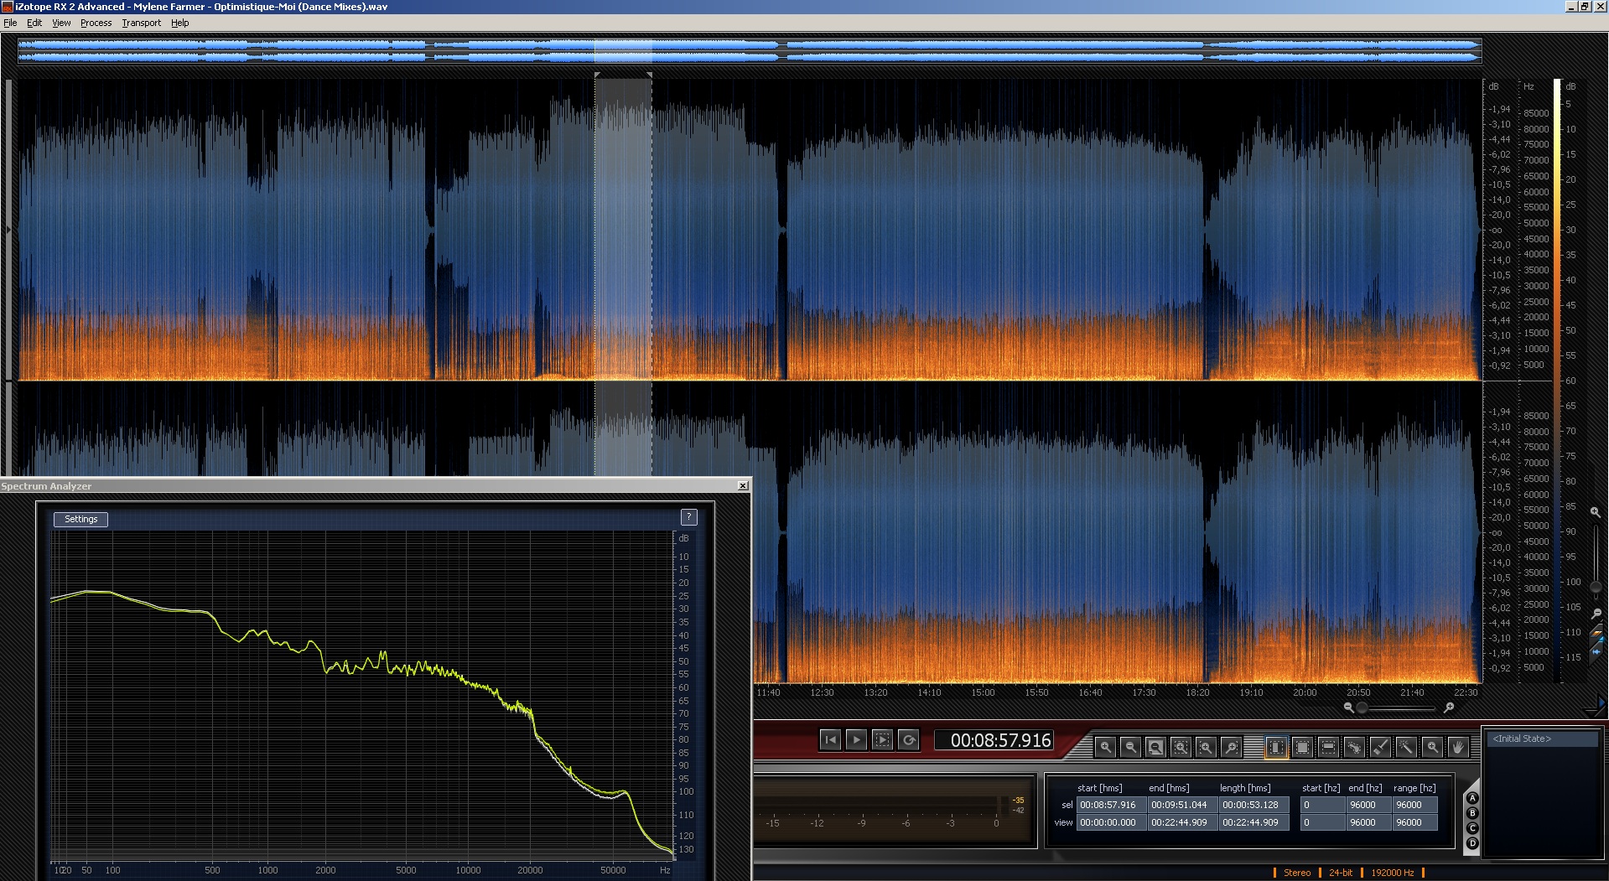
Task: Click compare slot B
Action: [1472, 813]
